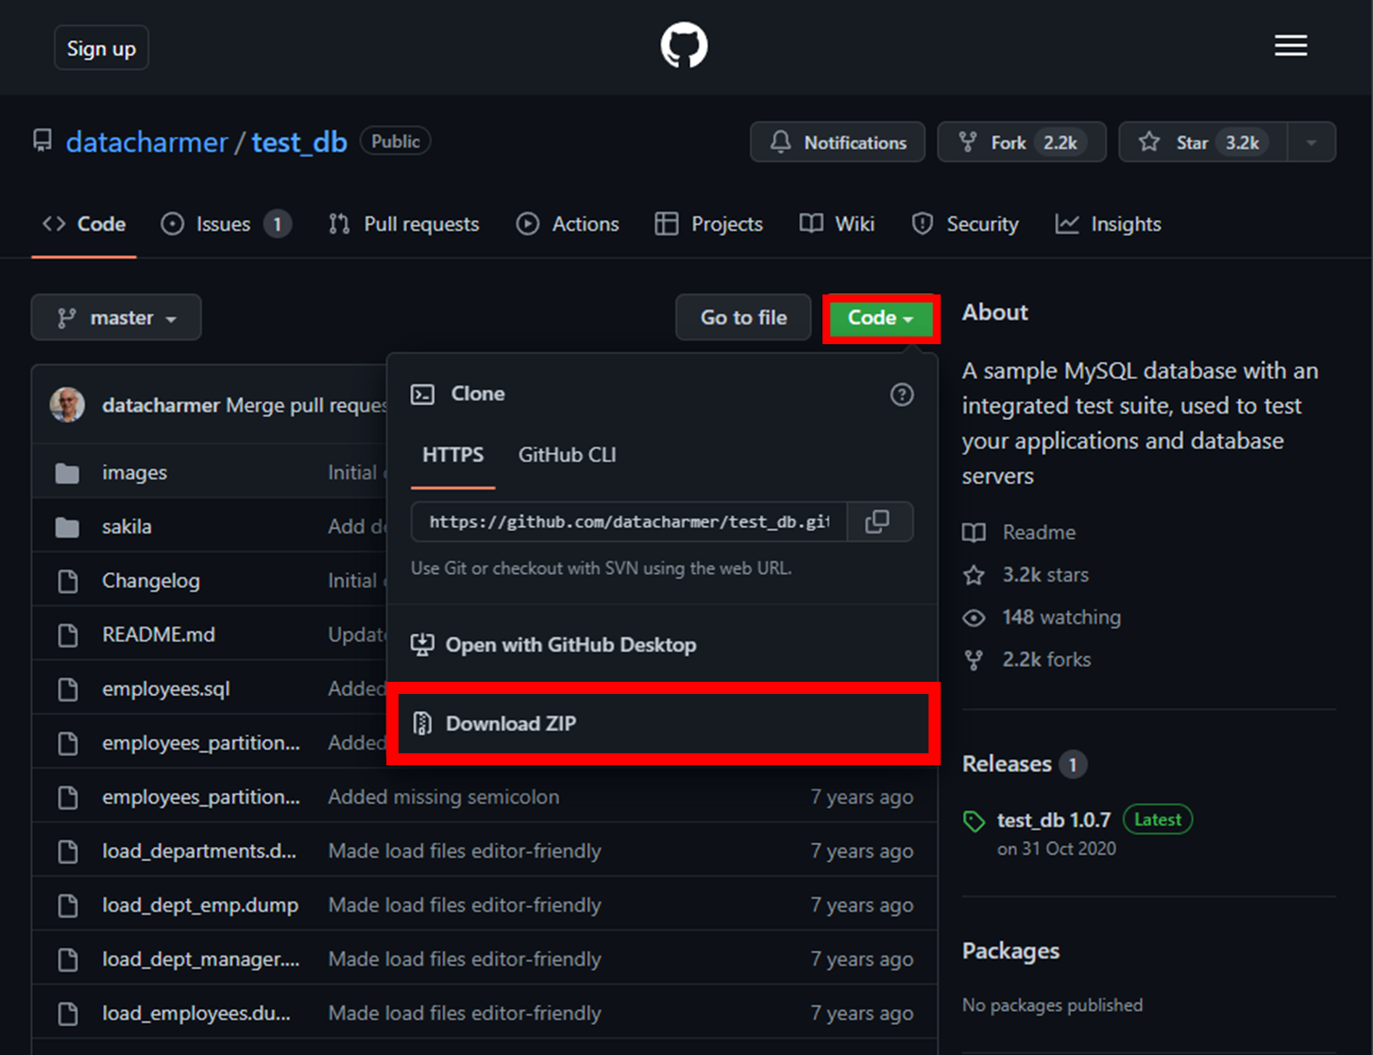
Task: Open the master branch dropdown
Action: click(x=116, y=317)
